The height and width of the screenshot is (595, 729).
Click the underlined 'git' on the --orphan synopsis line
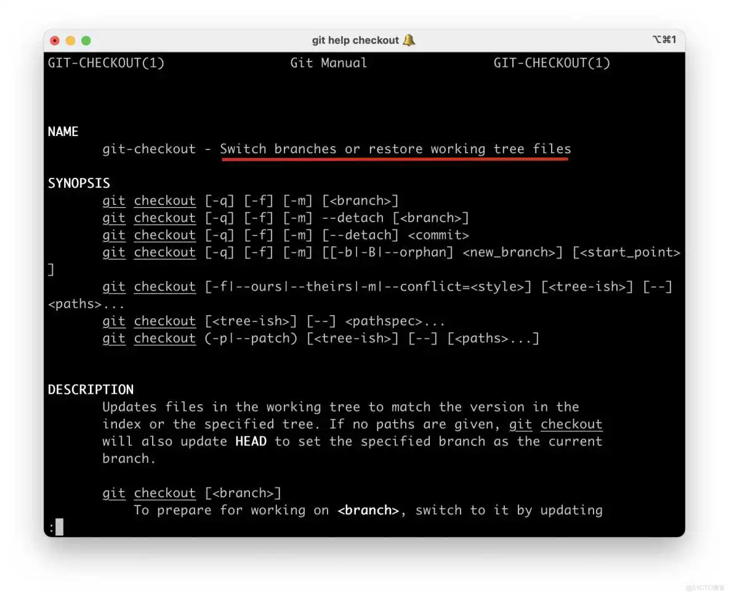pyautogui.click(x=114, y=252)
